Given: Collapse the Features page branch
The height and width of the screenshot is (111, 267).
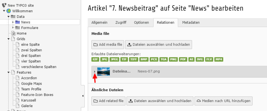Looking at the screenshot, I should coord(9,72).
